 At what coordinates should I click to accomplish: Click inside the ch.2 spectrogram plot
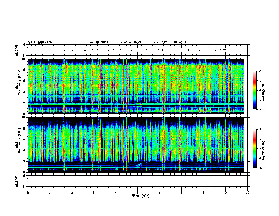pos(136,145)
